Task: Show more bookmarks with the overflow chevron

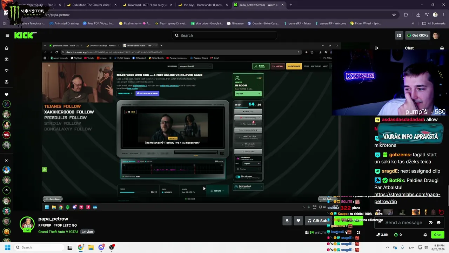Action: (413, 24)
